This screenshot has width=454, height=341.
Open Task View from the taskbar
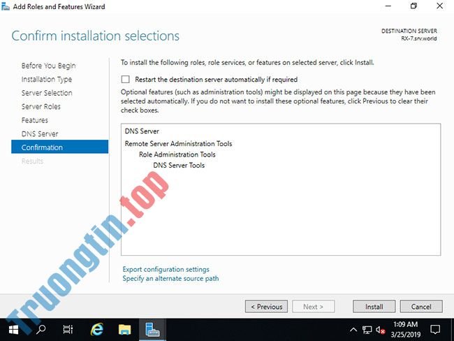pos(68,330)
